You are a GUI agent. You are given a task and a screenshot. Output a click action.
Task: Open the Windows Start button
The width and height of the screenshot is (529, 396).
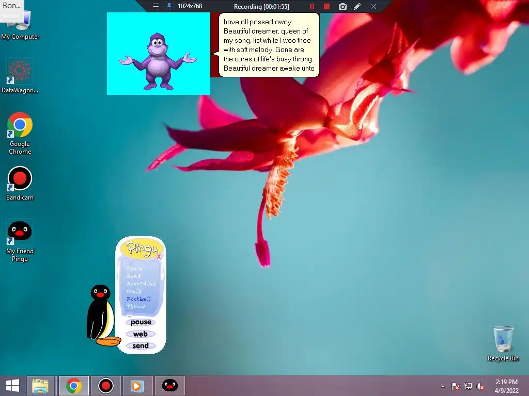point(12,386)
